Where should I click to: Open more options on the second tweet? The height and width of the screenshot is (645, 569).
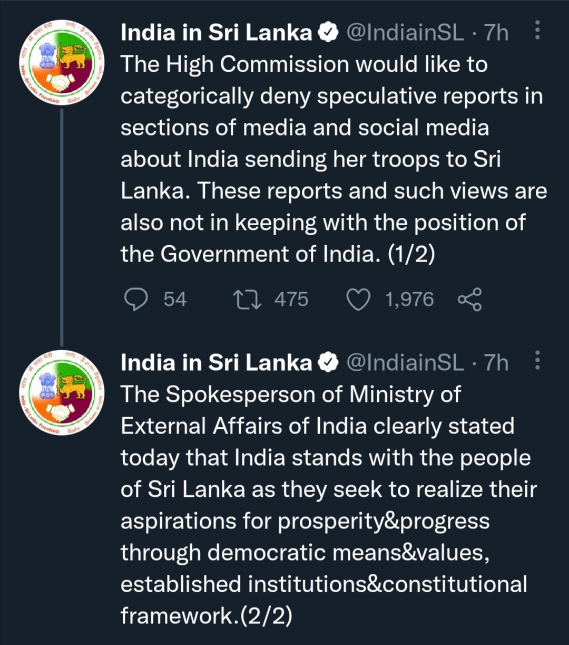point(537,361)
